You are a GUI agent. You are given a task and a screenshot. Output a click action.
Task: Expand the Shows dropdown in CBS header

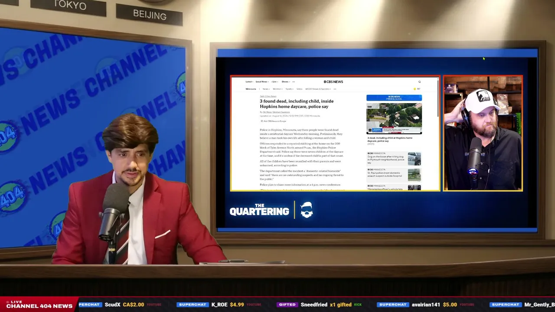pyautogui.click(x=285, y=81)
